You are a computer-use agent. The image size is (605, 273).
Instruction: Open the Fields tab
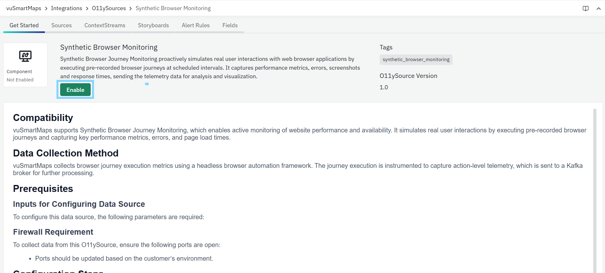(230, 25)
